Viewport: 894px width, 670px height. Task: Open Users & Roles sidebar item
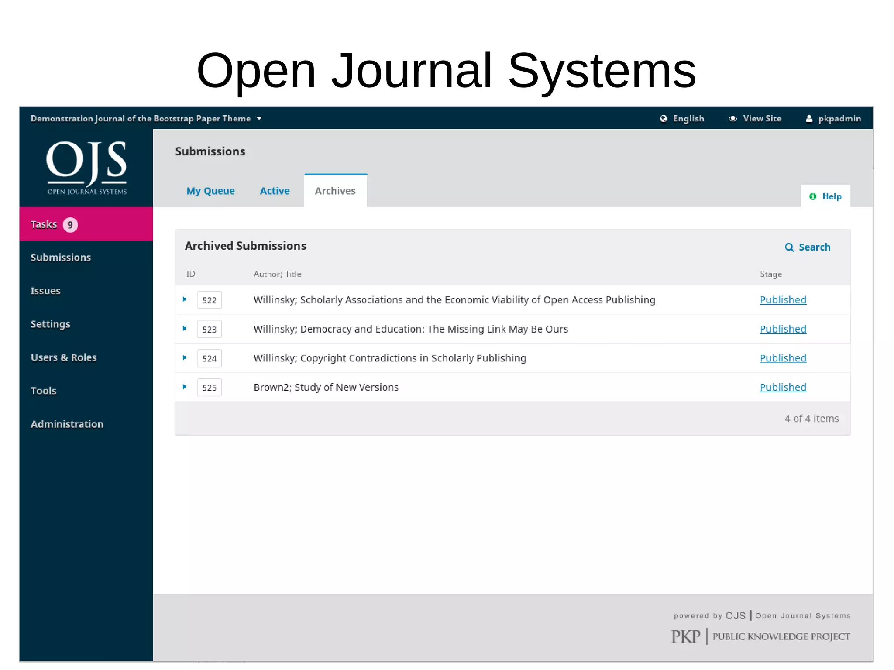click(x=64, y=357)
